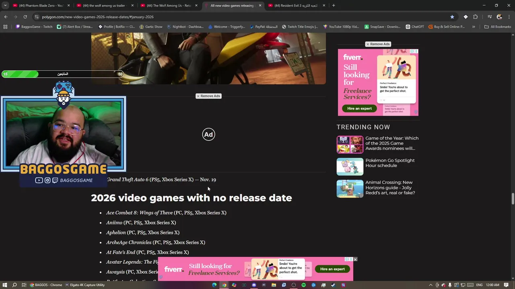515x289 pixels.
Task: Click the page vertical scrollbar thumb
Action: pos(513,199)
